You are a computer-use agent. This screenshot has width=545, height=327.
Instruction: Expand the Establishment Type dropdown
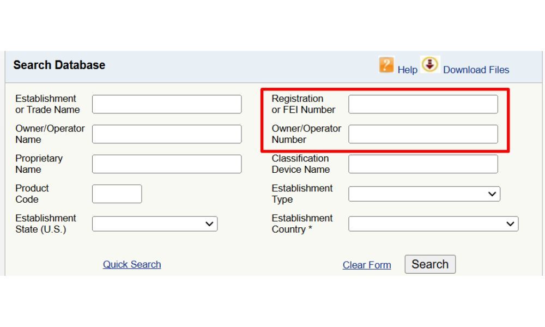[424, 194]
